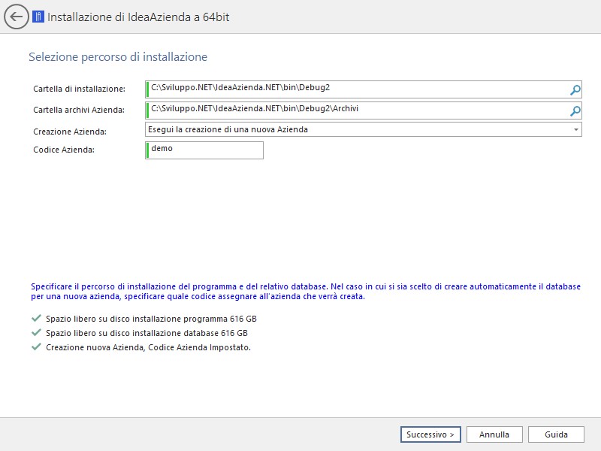Click 'Creazione nuova Azienda, Codice Azienda Impostato.'
601x451 pixels.
coord(148,347)
